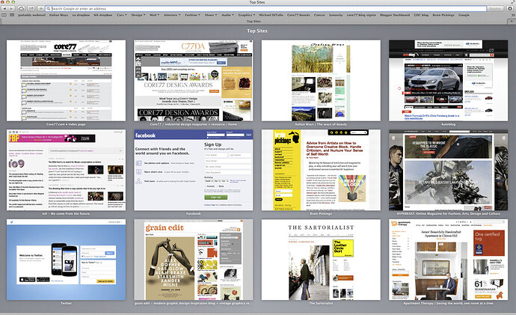This screenshot has height=315, width=516.
Task: Expand the Shoes bookmarks folder
Action: [210, 15]
